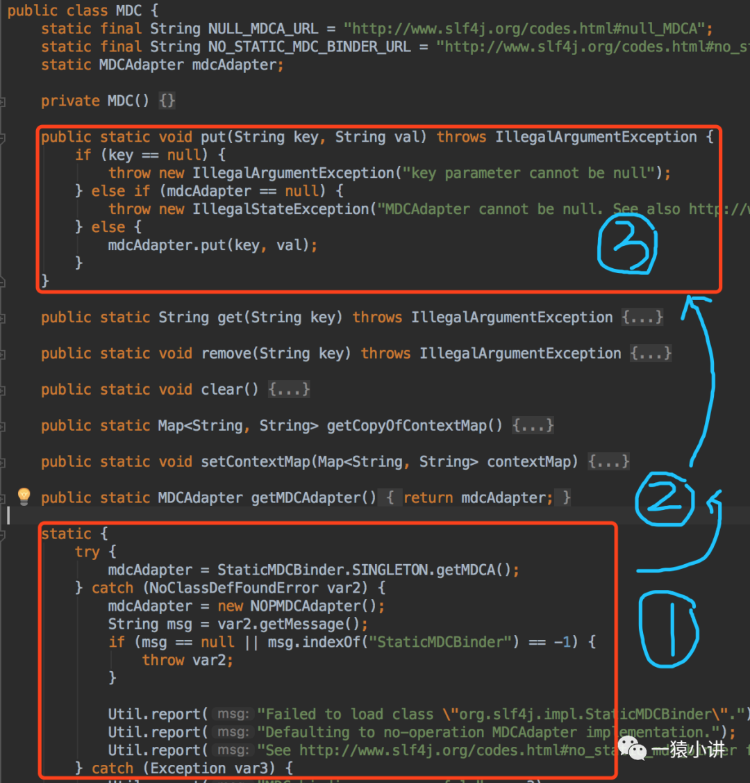Expand the collapsed body of the get method
Screen dimensions: 750x783
click(x=642, y=318)
